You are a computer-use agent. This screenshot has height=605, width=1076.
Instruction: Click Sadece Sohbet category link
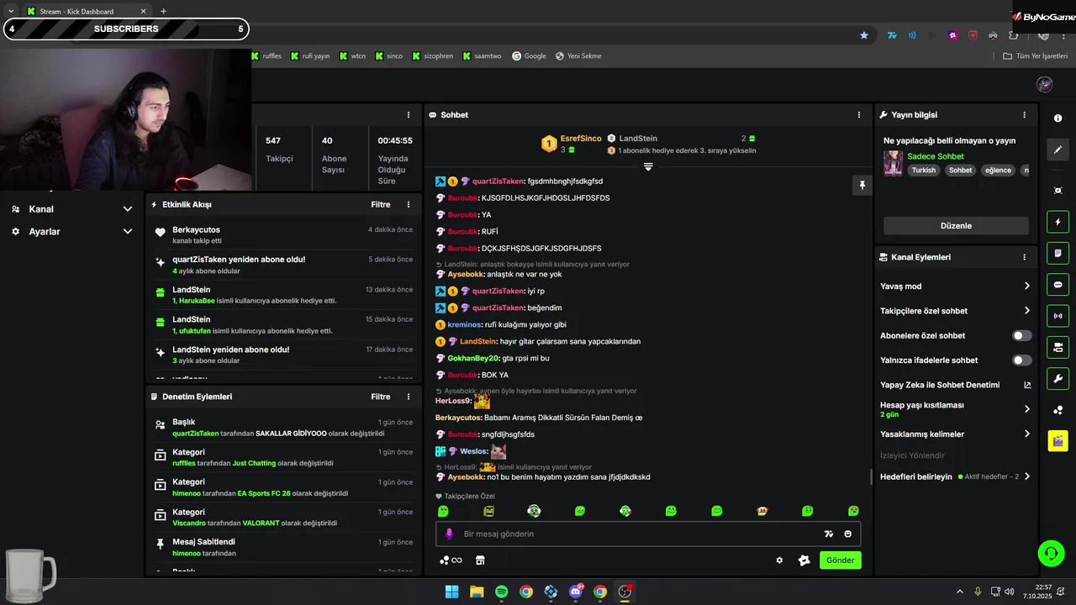click(x=936, y=156)
